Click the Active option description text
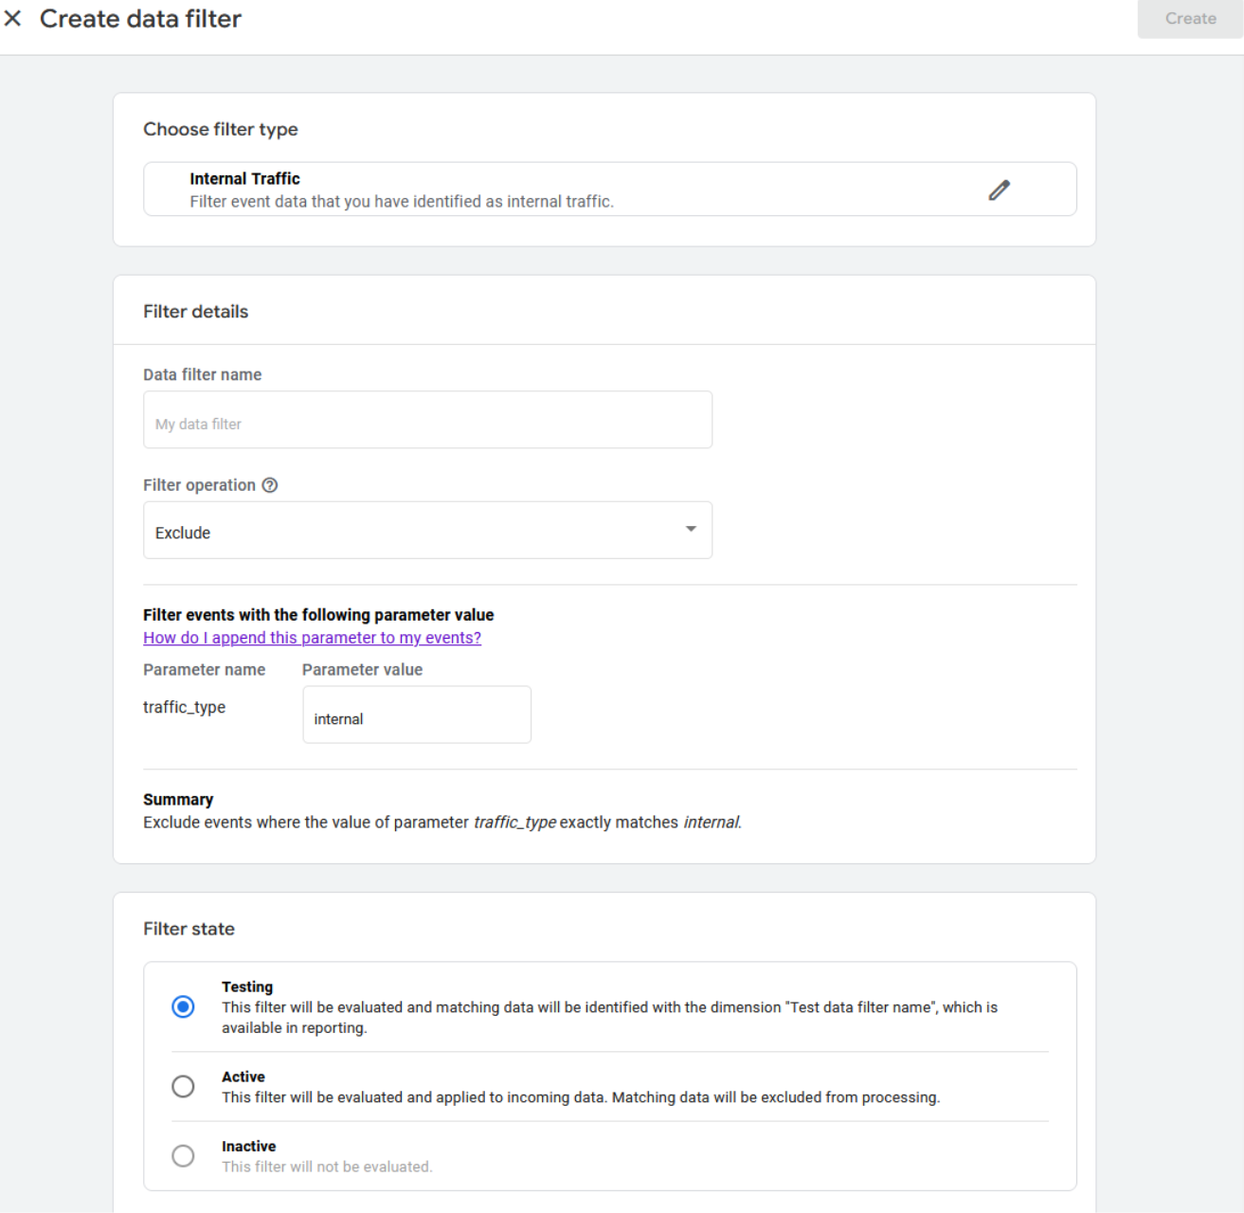 pyautogui.click(x=580, y=1097)
